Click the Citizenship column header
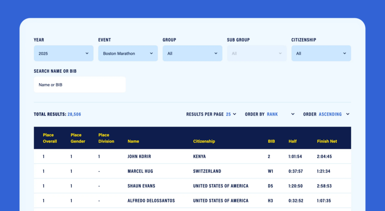Screen dimensions: 385x211 [204, 141]
